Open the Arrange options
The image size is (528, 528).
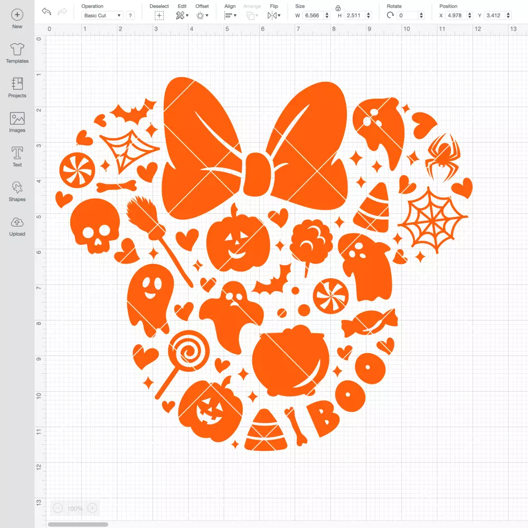(252, 15)
